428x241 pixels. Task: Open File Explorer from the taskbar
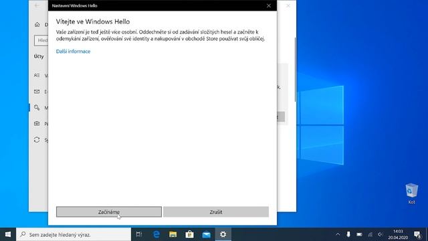tap(173, 234)
